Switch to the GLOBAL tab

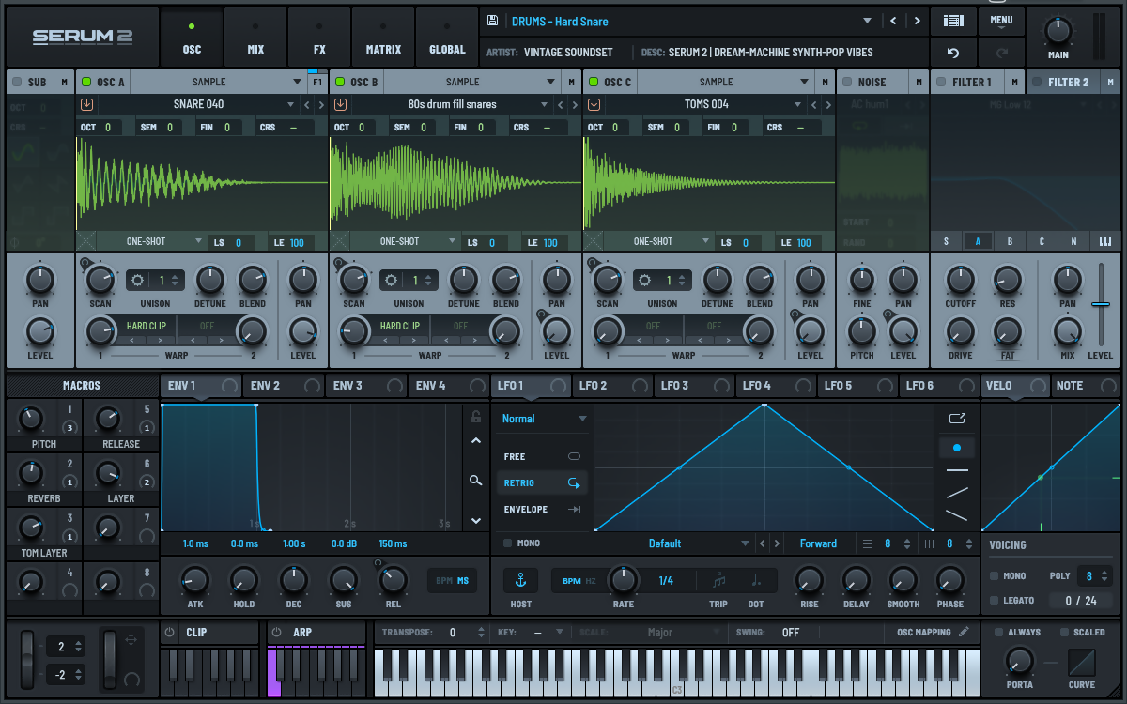pos(447,38)
